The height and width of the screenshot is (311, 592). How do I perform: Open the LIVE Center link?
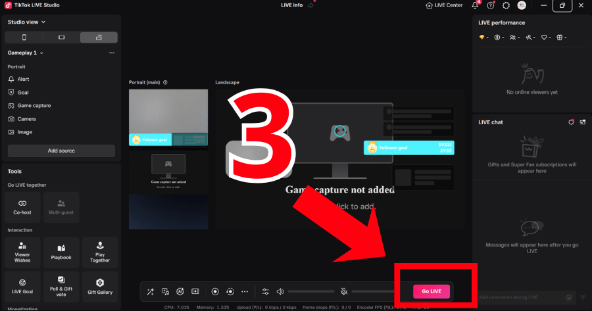coord(444,5)
